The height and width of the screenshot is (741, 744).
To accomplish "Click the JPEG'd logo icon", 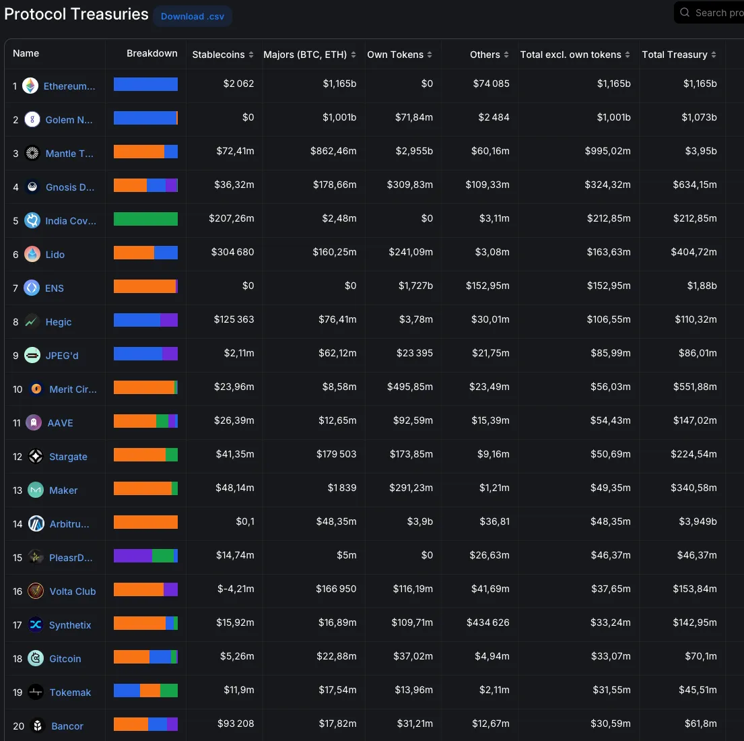I will (x=32, y=356).
